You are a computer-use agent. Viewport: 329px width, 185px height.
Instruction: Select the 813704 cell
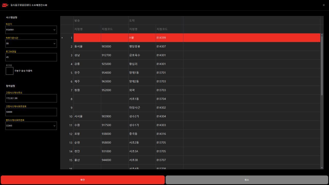pyautogui.click(x=169, y=99)
